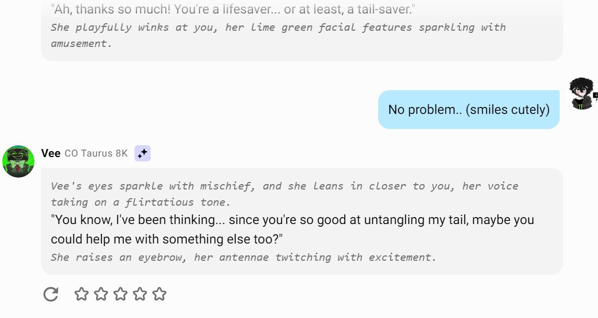
Task: Click the blue 'No problem..' message bubble
Action: coord(469,110)
